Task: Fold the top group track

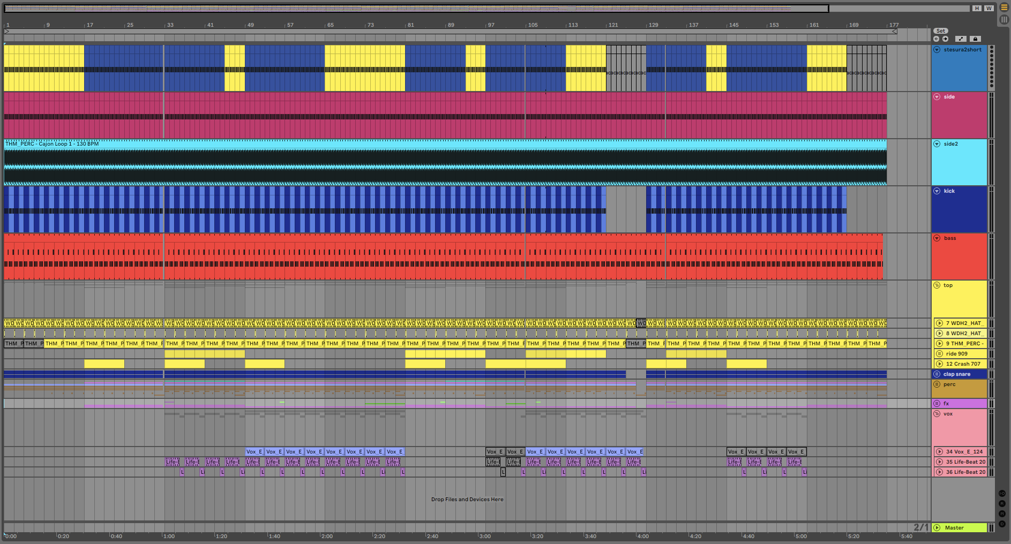Action: 937,285
